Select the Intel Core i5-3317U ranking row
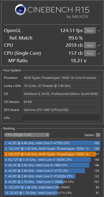The image size is (104, 197). pyautogui.click(x=52, y=193)
